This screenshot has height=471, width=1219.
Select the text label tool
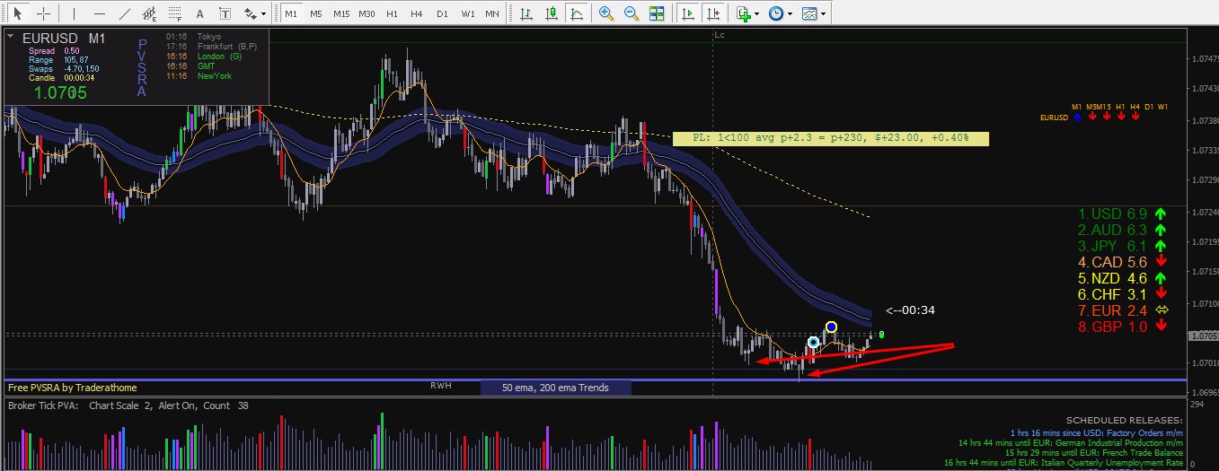click(225, 13)
